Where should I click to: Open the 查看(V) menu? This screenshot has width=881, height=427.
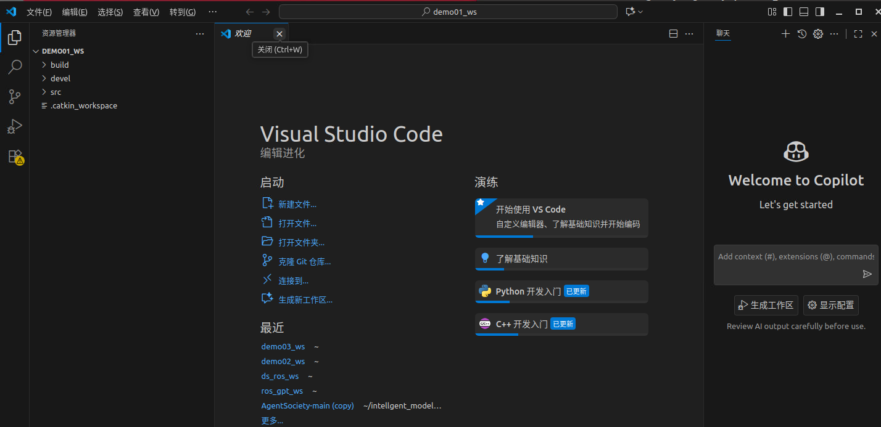pyautogui.click(x=146, y=12)
